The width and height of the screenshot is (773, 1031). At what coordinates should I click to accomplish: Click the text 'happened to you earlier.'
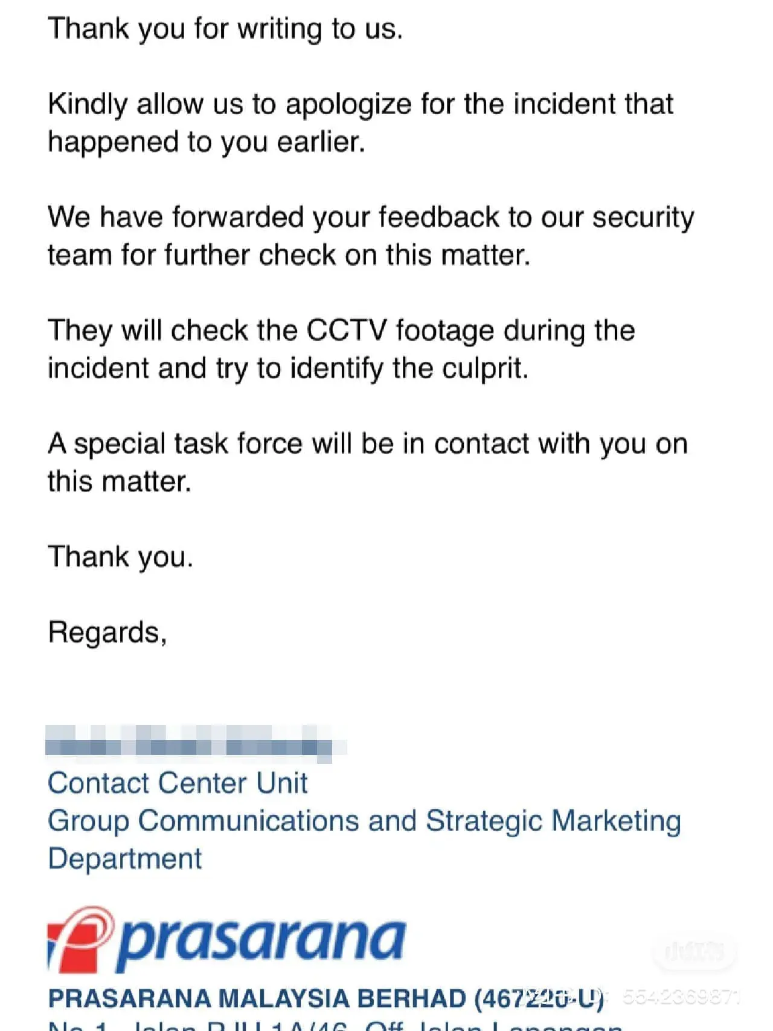(207, 142)
